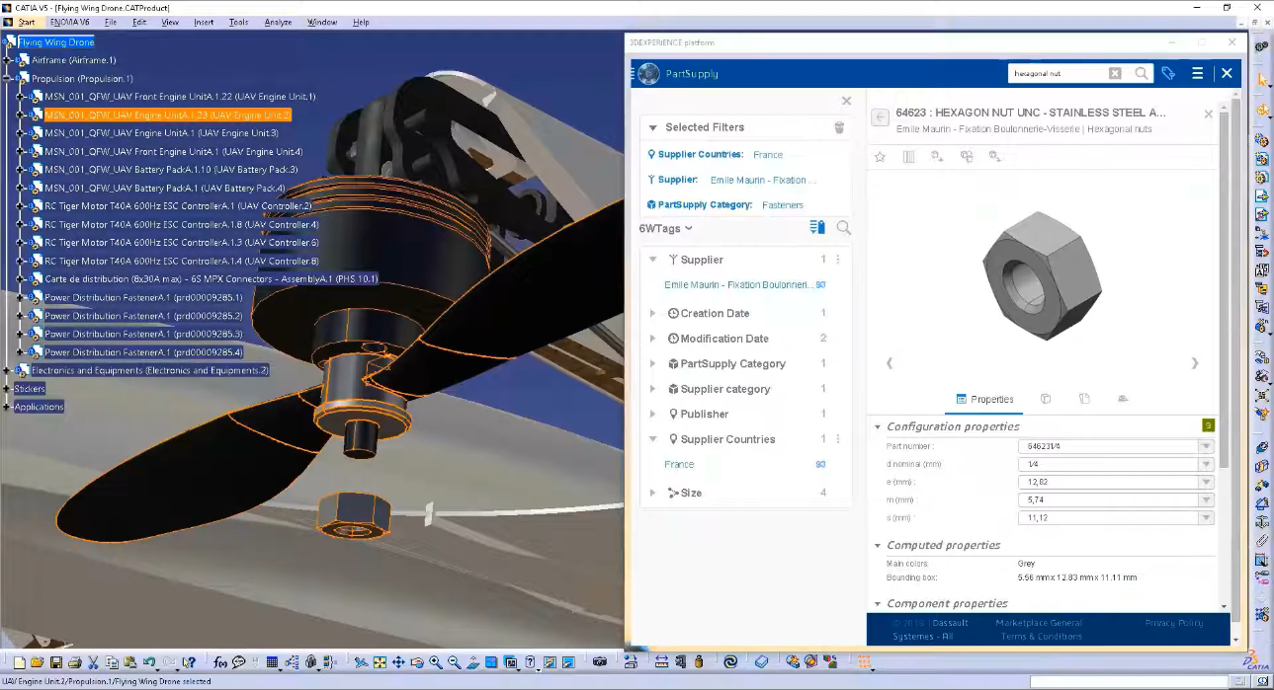Image resolution: width=1274 pixels, height=690 pixels.
Task: Clear the hexagonal nut search text with X button
Action: (1115, 73)
